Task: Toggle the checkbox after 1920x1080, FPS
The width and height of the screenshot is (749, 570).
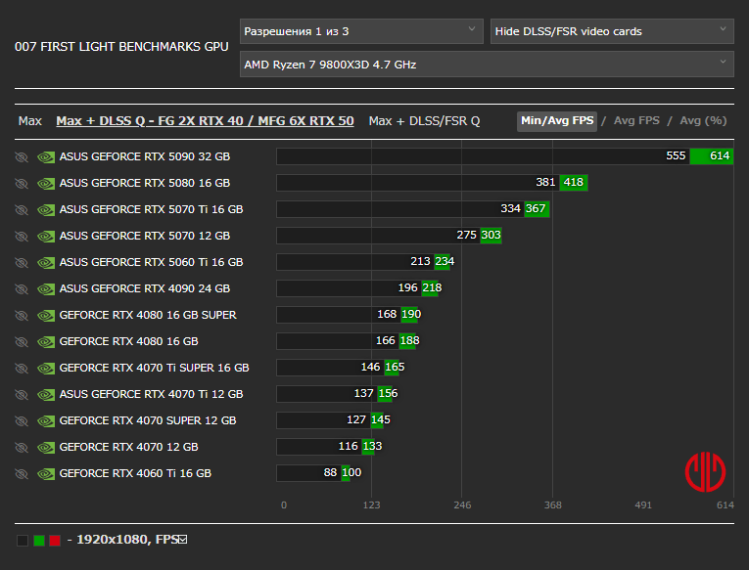Action: tap(183, 540)
